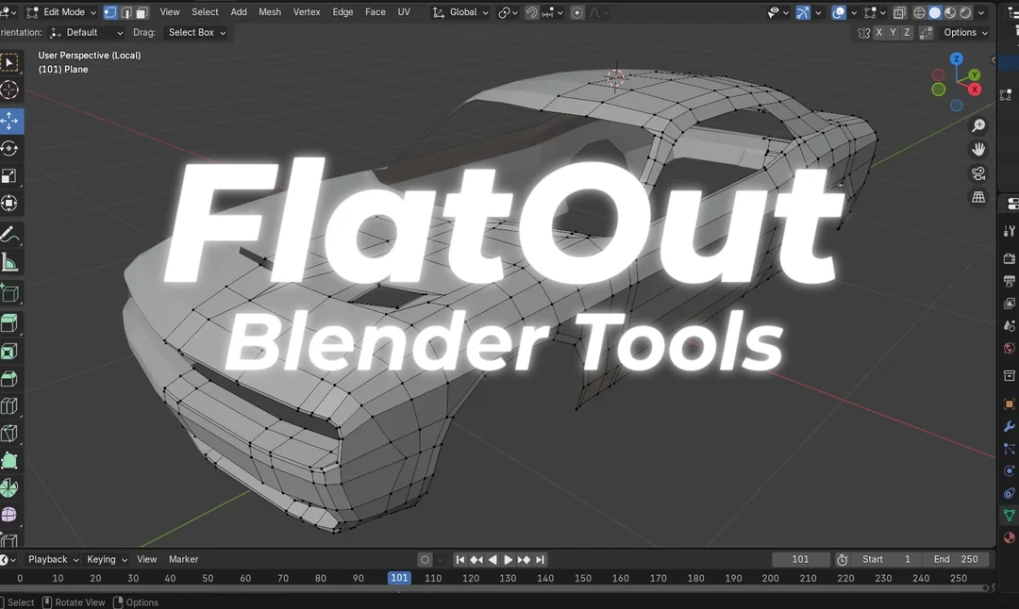Open the Material properties tab icon
This screenshot has height=609, width=1019.
tap(1010, 537)
